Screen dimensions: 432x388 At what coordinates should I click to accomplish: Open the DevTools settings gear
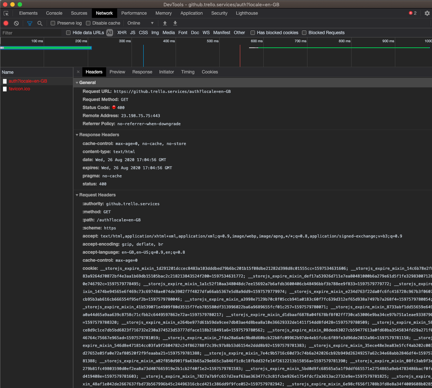(427, 13)
